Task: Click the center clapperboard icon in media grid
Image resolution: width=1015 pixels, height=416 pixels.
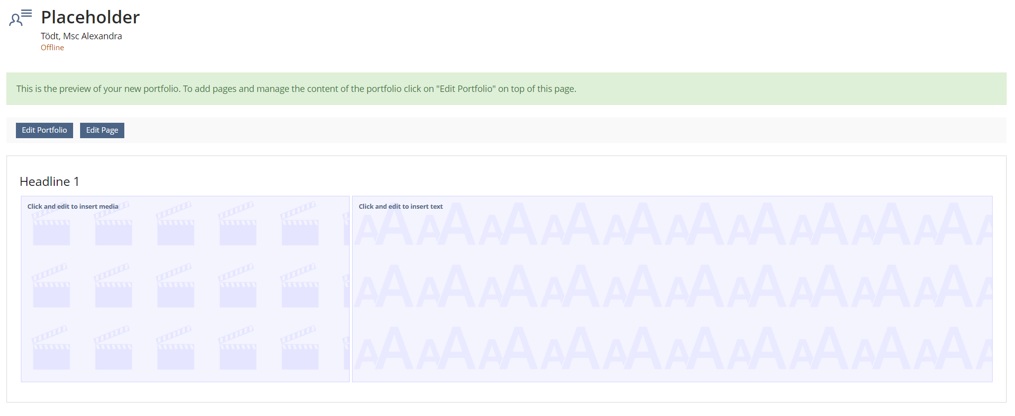Action: tap(176, 287)
